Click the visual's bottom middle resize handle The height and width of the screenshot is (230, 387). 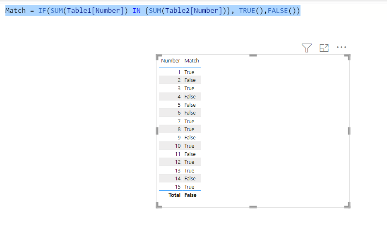253,207
